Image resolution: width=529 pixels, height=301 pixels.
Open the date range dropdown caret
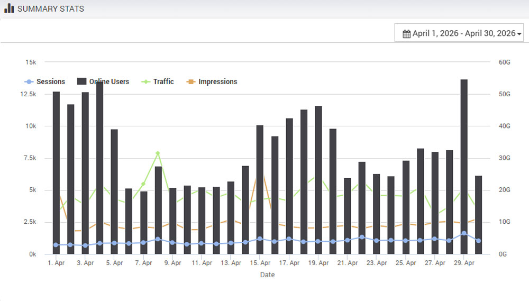pos(519,34)
